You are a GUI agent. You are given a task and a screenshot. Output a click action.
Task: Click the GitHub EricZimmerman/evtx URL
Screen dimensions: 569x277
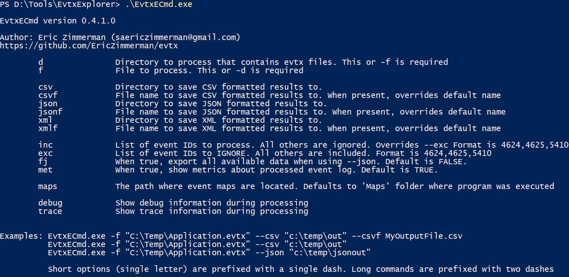[x=89, y=46]
